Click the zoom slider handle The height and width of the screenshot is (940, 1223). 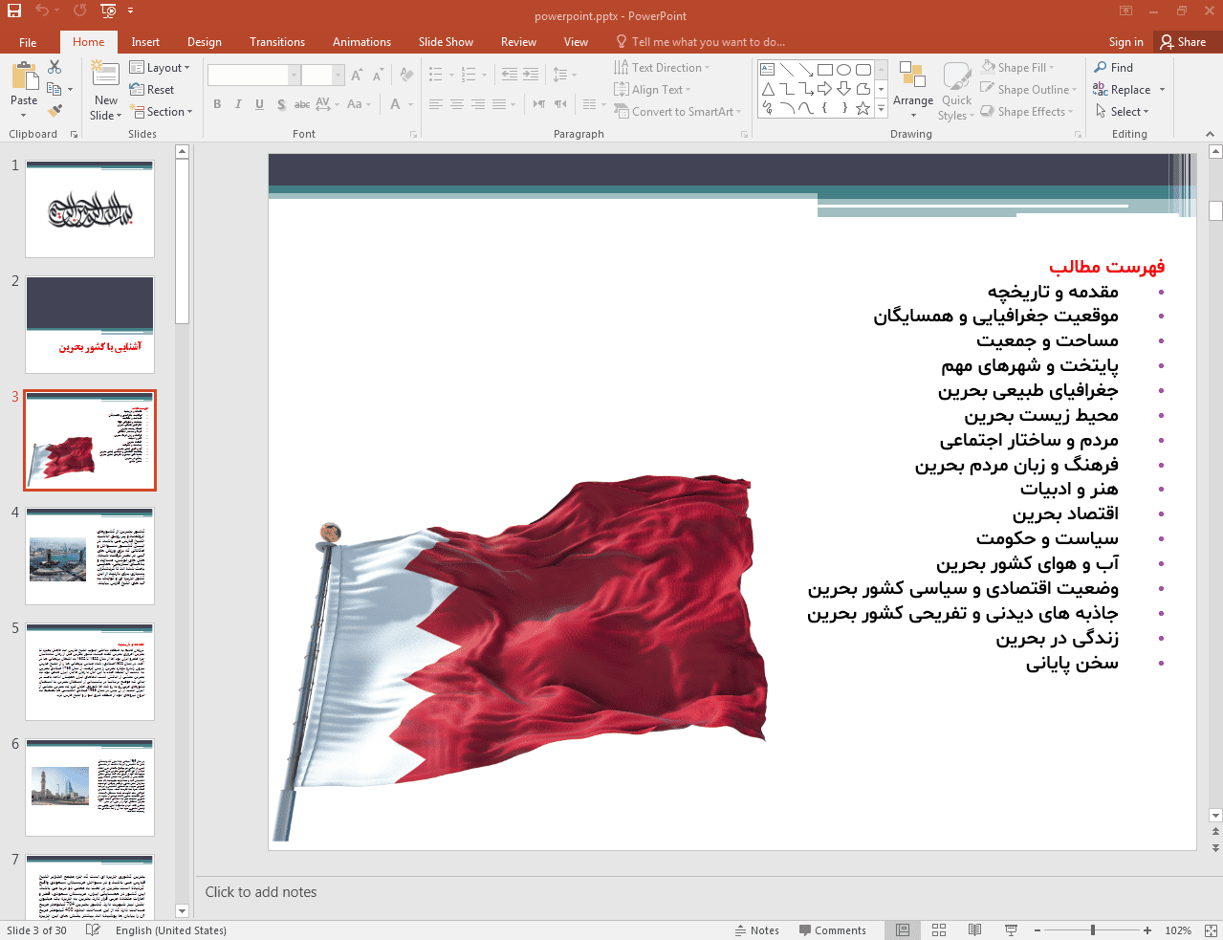pyautogui.click(x=1092, y=930)
